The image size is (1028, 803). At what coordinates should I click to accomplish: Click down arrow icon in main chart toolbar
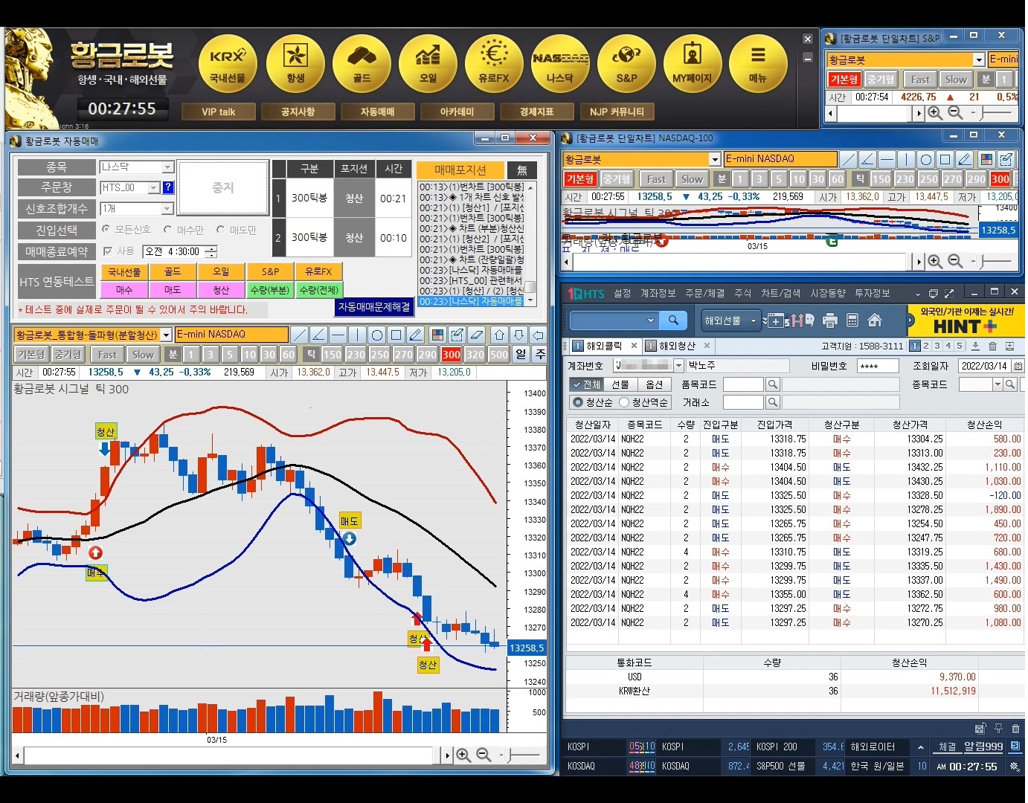pyautogui.click(x=518, y=335)
